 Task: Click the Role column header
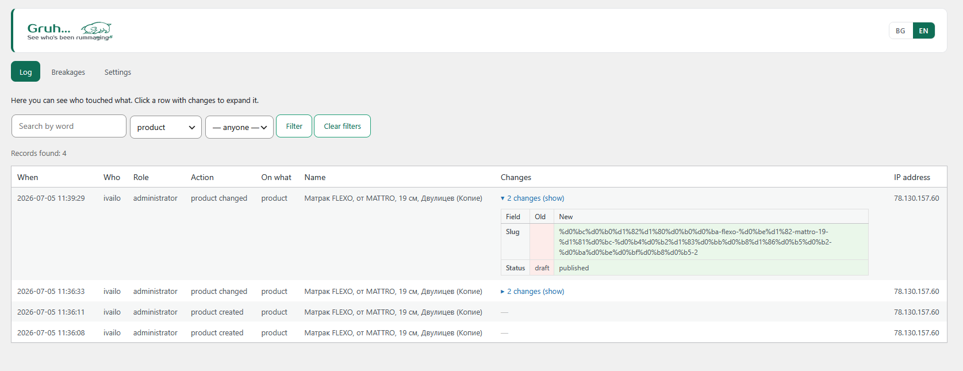[x=141, y=177]
